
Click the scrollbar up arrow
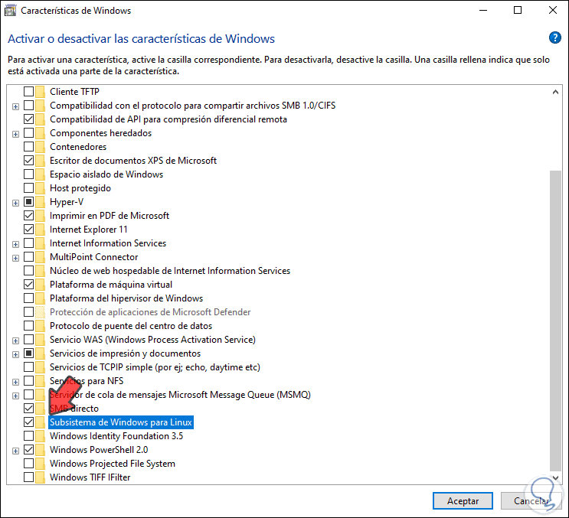click(x=555, y=92)
